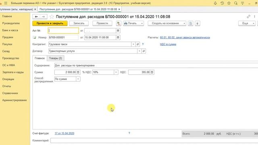Viewport: 258px width, 145px height.
Task: Expand % НДС rate dropdown
Action: coord(116,72)
